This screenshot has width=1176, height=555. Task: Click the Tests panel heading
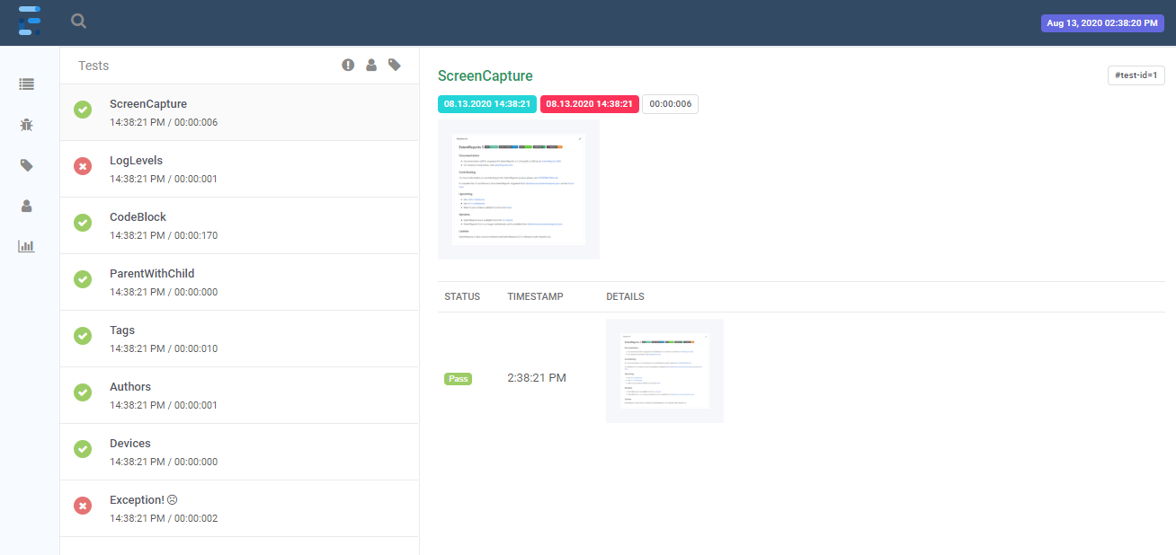(94, 66)
